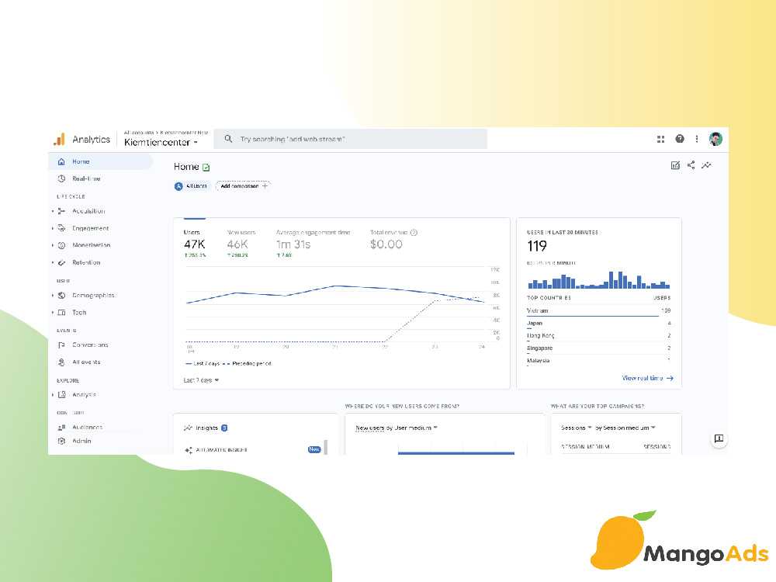
Task: Select the Users 47K metric tab
Action: pyautogui.click(x=195, y=244)
